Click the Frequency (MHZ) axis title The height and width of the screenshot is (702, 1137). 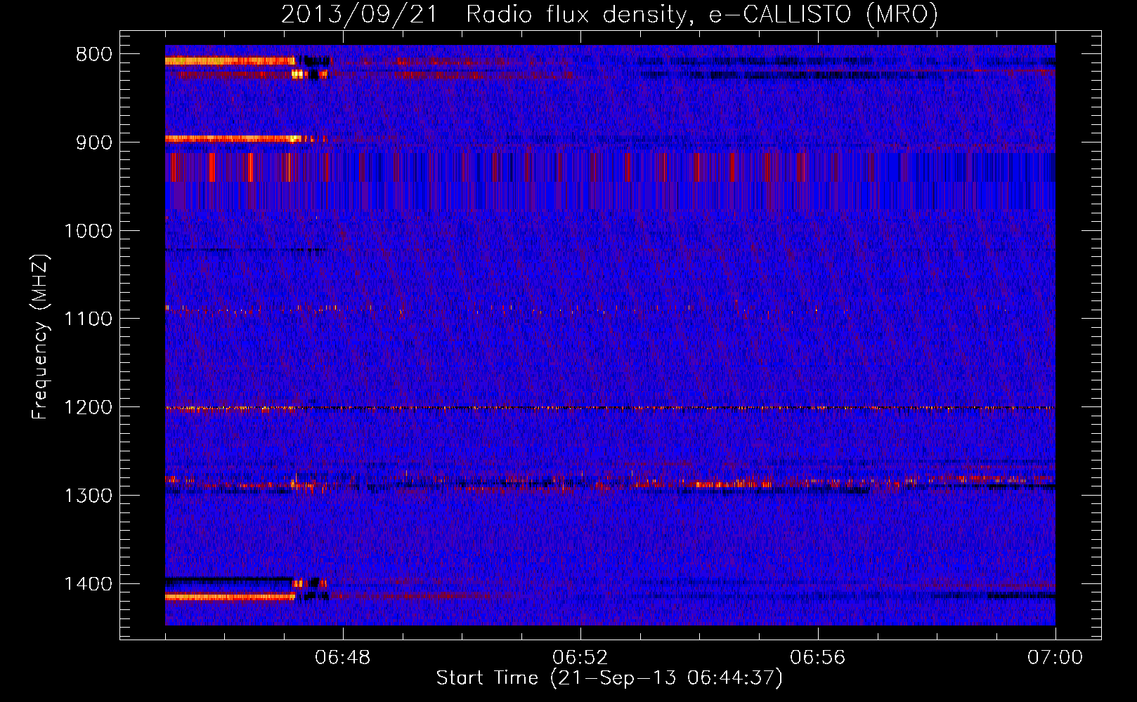coord(40,337)
